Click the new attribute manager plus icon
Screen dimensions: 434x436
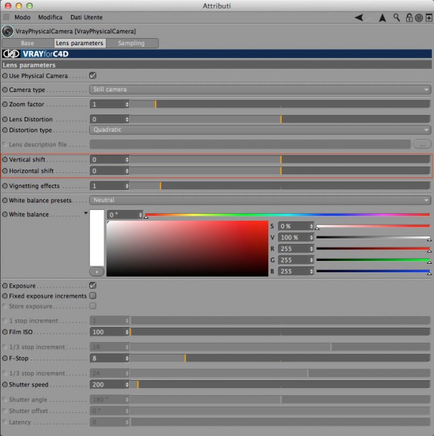429,18
